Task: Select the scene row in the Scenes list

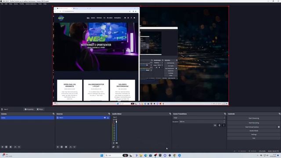Action: (x=27, y=118)
